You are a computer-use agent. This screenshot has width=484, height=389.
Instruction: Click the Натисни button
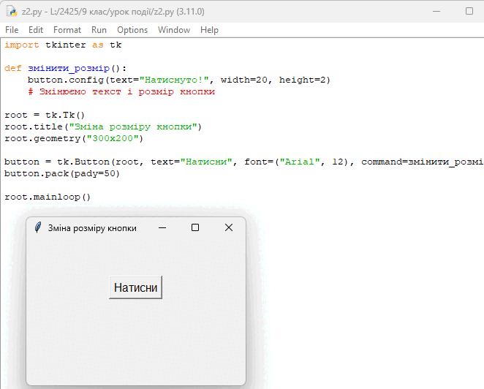pyautogui.click(x=135, y=287)
